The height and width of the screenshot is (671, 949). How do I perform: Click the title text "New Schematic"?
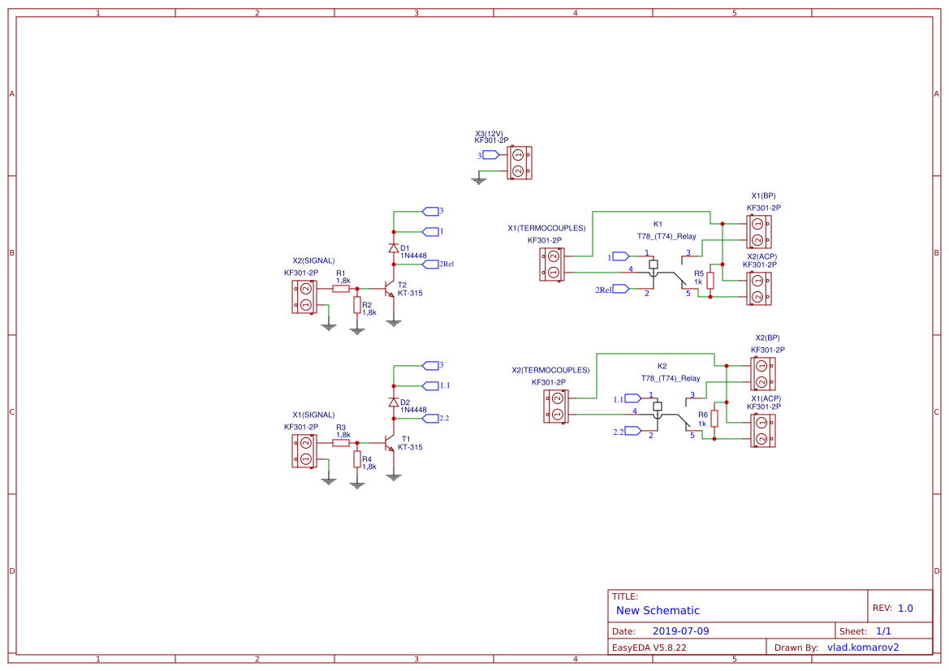click(x=658, y=610)
